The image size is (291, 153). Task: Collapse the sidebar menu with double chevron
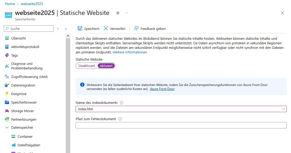pos(66,29)
